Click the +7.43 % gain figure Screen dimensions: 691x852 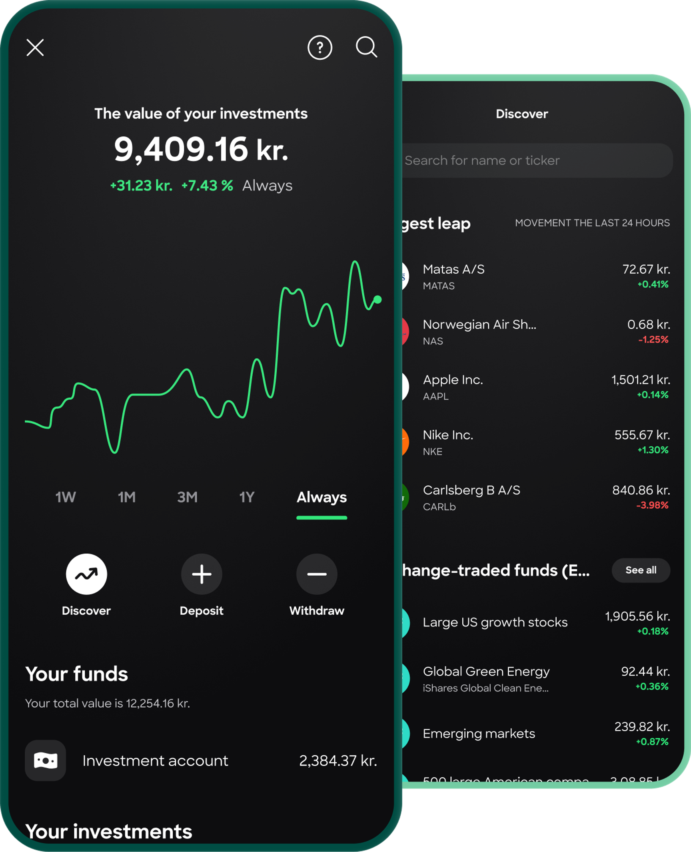pos(207,186)
